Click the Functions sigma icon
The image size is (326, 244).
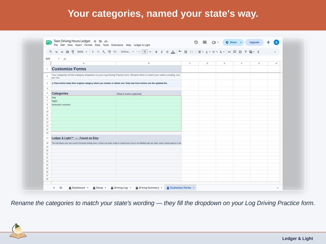tap(258, 52)
